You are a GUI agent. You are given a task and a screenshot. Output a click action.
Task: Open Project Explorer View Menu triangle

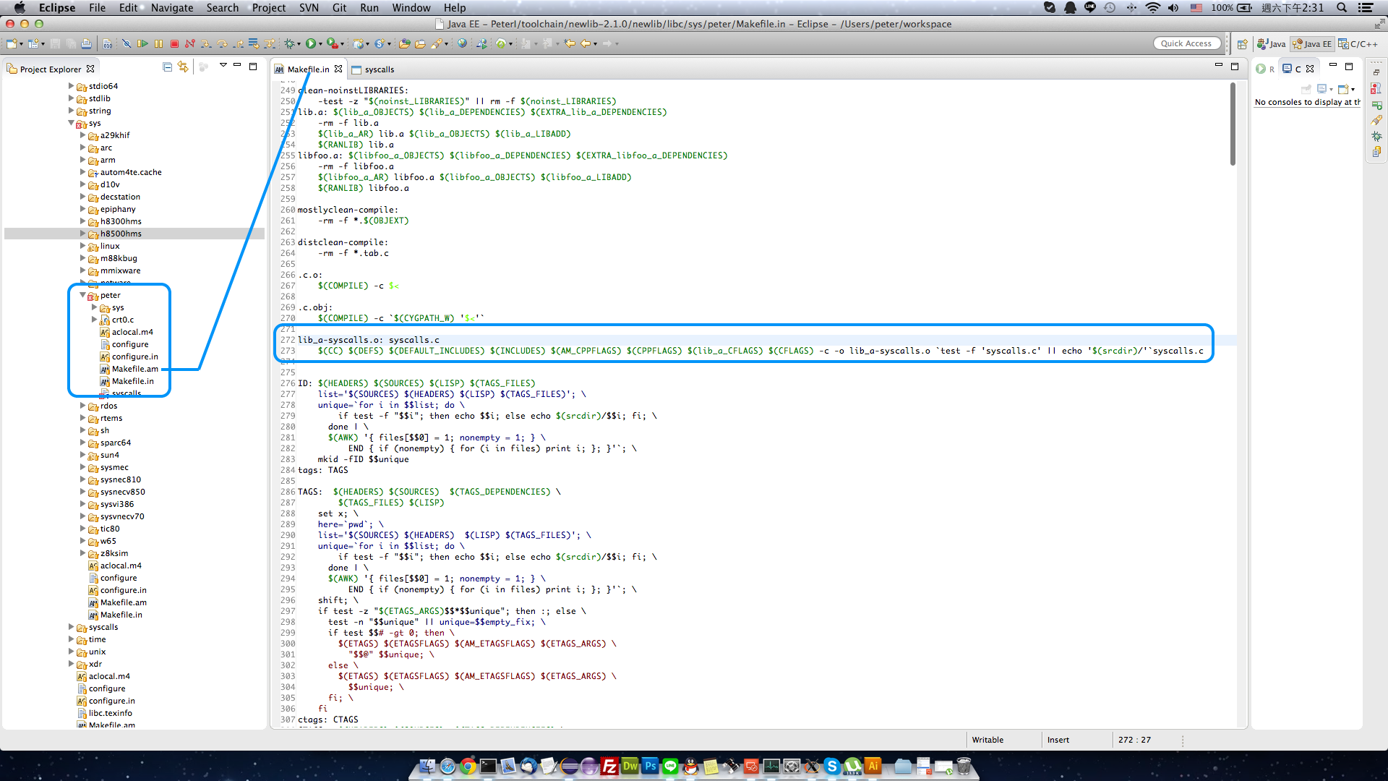click(x=223, y=66)
